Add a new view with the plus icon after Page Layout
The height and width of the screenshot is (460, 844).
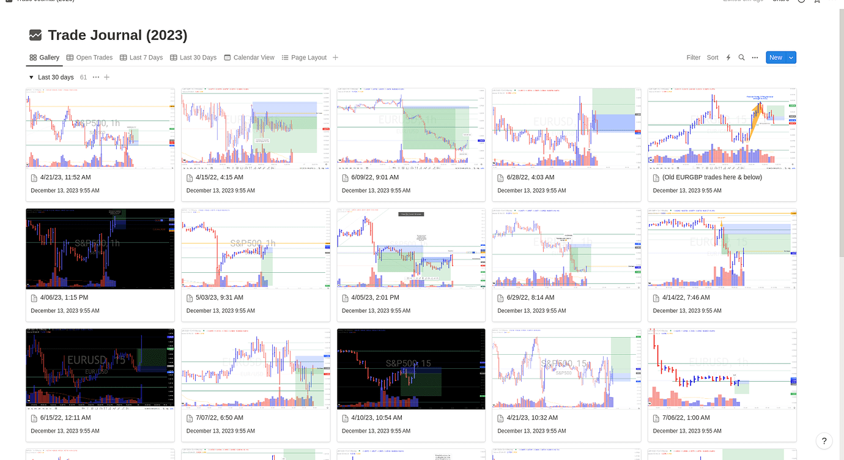(335, 57)
